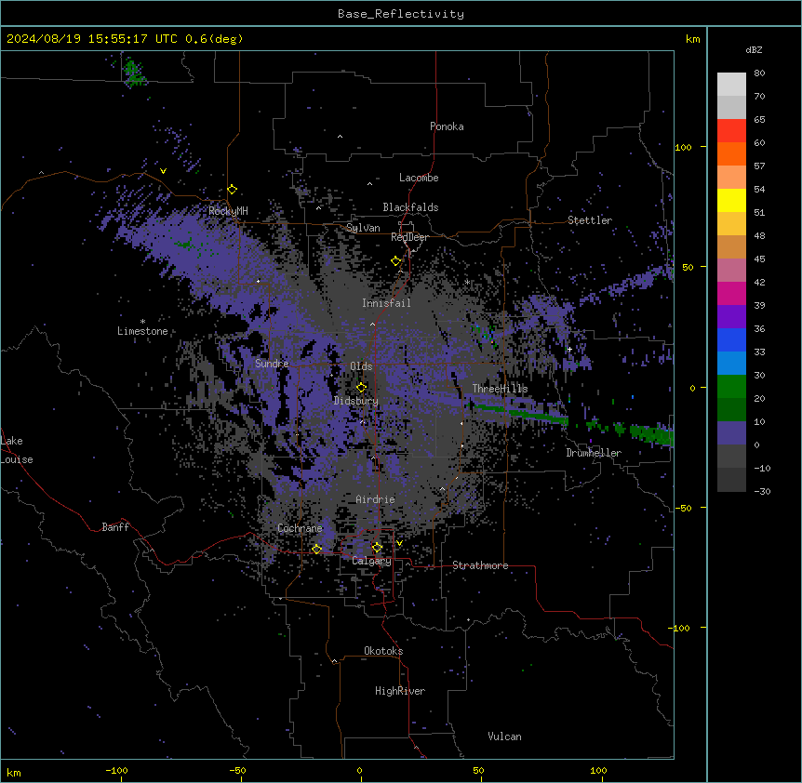Click the Drumheller label
Screen dimensions: 802x783
tap(594, 453)
